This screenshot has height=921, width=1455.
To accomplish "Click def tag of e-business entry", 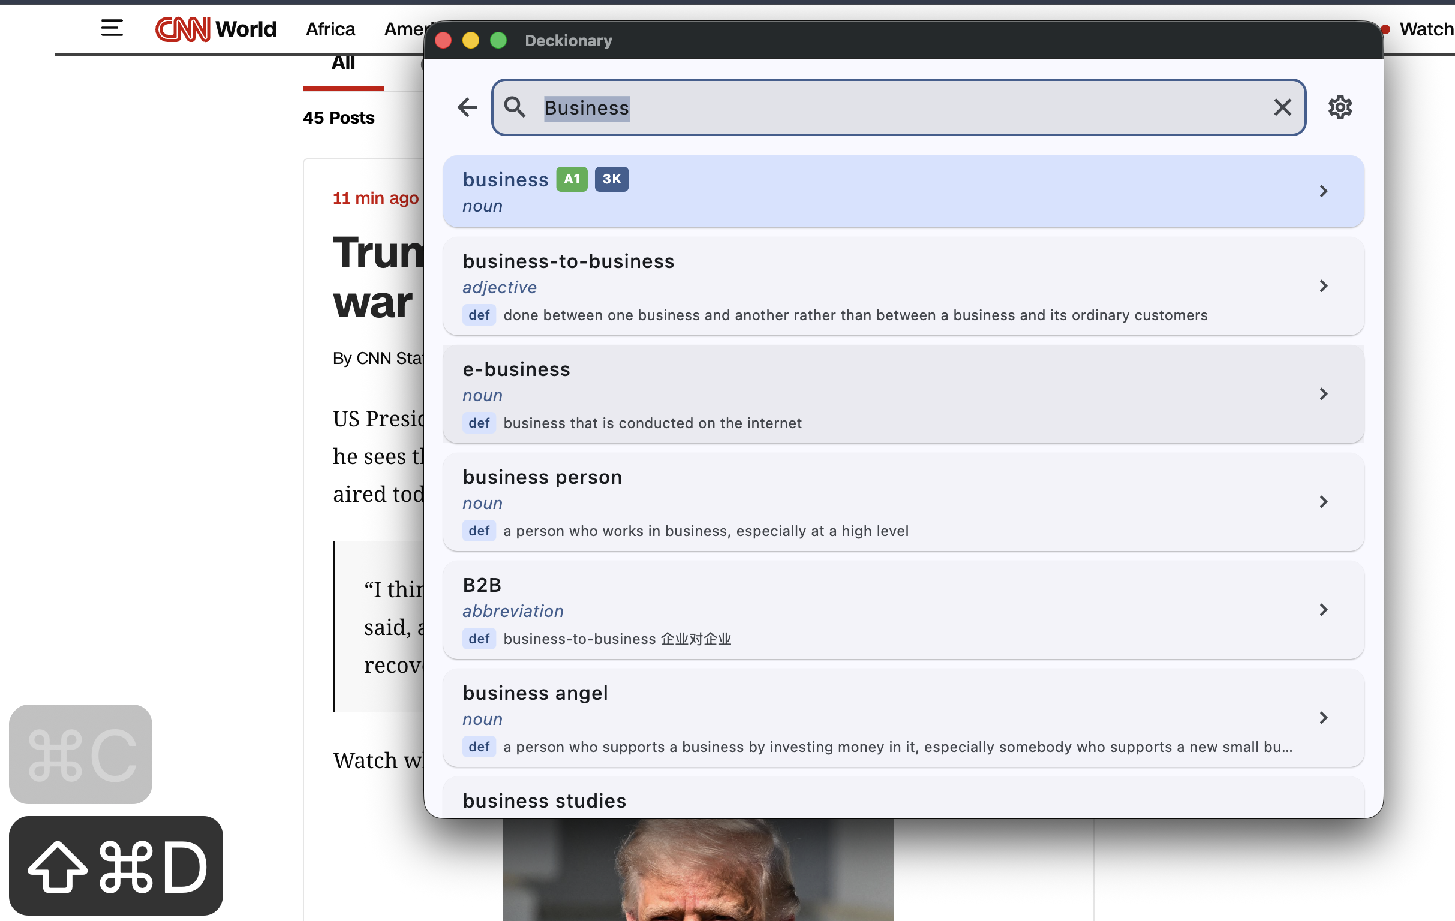I will 479,423.
